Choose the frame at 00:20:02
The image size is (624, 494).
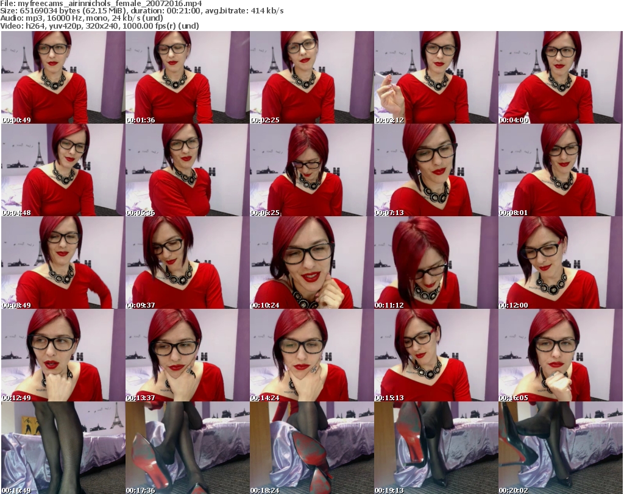point(561,448)
